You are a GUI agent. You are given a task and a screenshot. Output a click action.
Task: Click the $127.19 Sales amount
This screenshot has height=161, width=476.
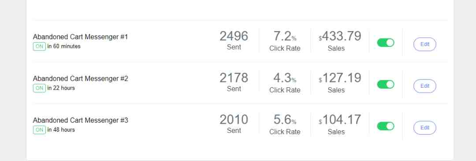340,78
